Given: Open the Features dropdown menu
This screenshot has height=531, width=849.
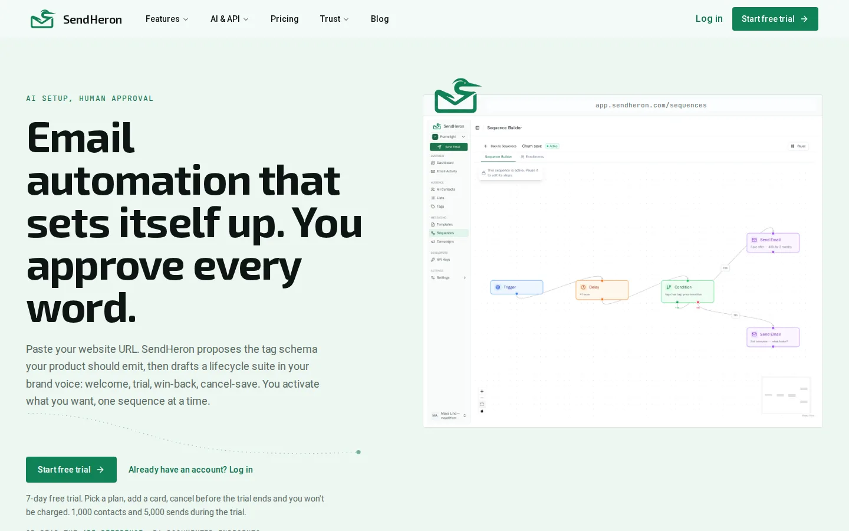Looking at the screenshot, I should (x=167, y=19).
